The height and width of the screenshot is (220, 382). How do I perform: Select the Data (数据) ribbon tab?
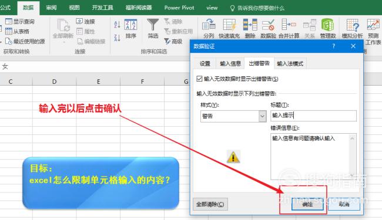(28, 8)
